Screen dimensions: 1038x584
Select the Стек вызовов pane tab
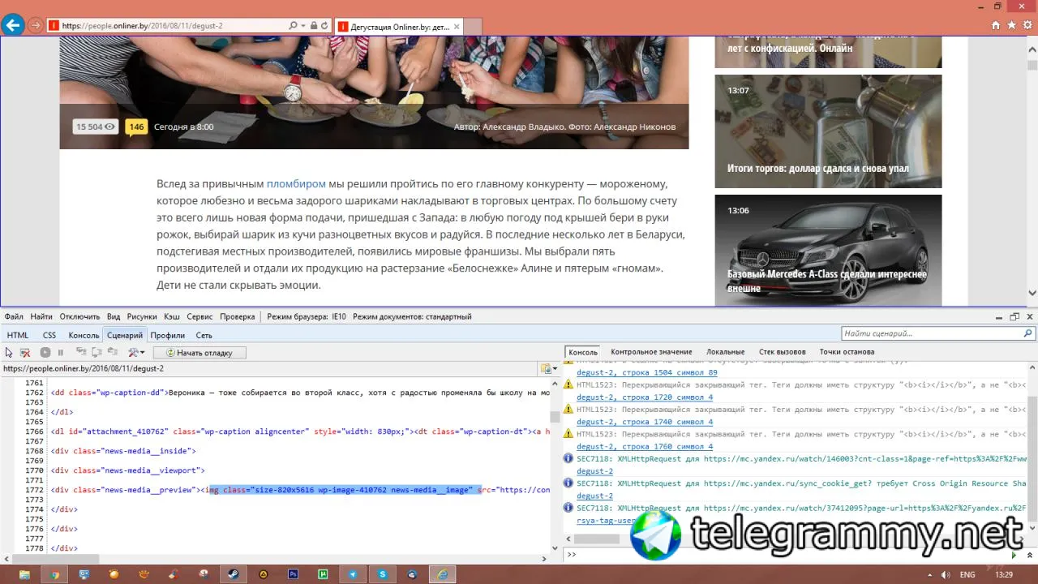pyautogui.click(x=782, y=352)
